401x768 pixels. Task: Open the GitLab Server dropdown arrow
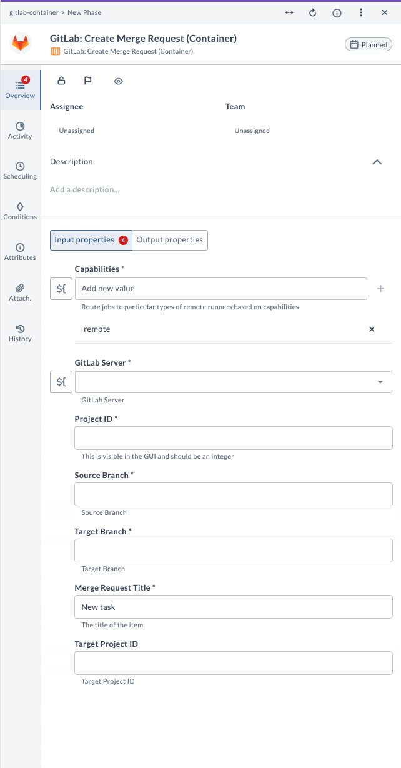[380, 382]
